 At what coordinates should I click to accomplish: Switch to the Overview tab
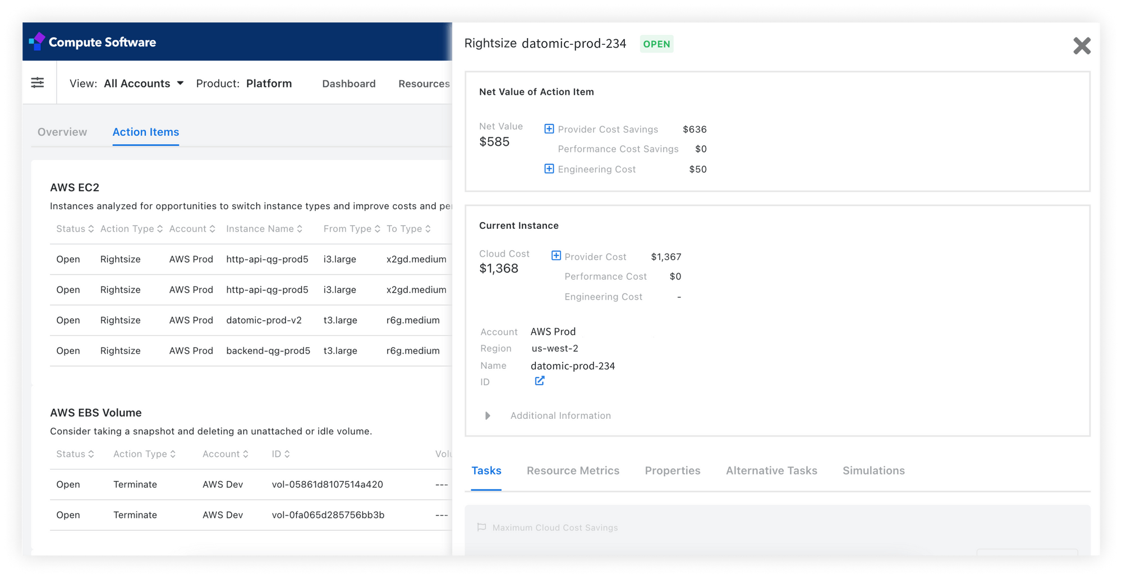click(62, 132)
